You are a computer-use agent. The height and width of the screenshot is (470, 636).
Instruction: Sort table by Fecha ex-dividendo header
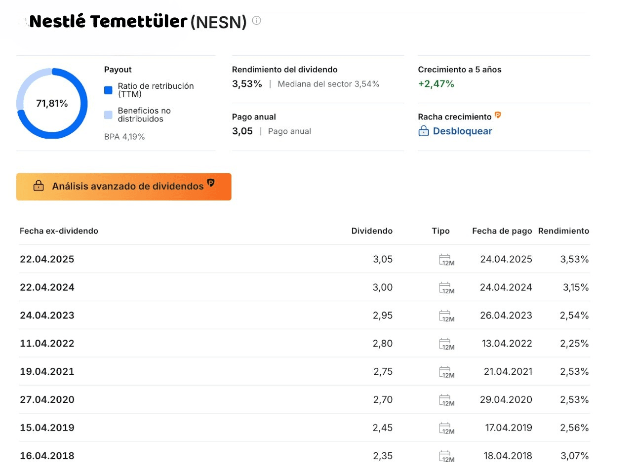pyautogui.click(x=59, y=231)
